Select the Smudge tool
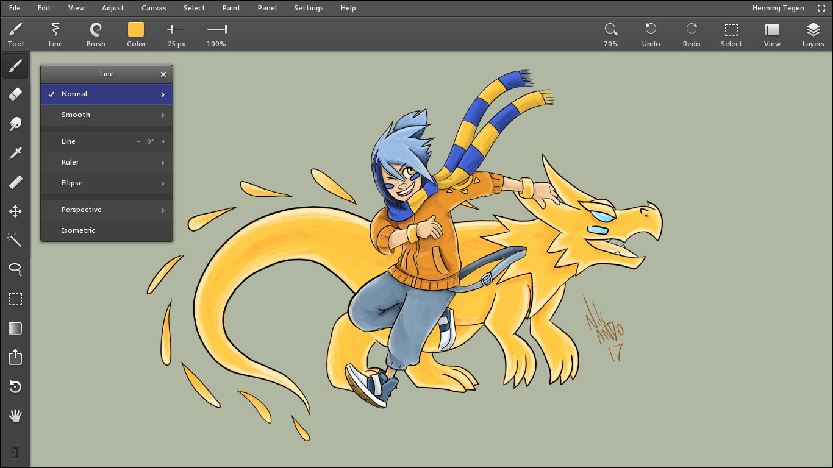Viewport: 833px width, 468px height. (15, 124)
